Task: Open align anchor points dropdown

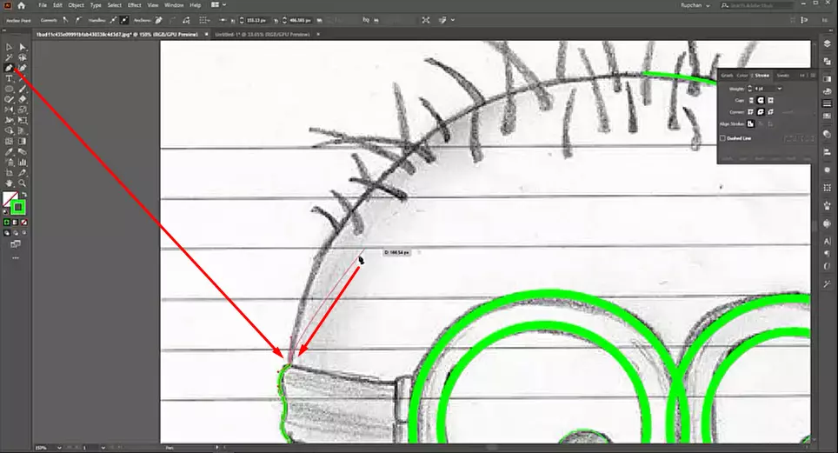Action: [x=204, y=20]
